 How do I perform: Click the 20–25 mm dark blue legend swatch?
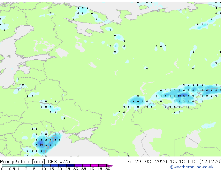coord(62,165)
